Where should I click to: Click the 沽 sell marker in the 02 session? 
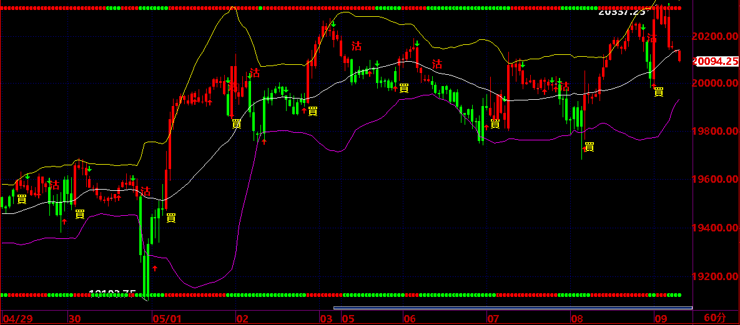pos(255,72)
